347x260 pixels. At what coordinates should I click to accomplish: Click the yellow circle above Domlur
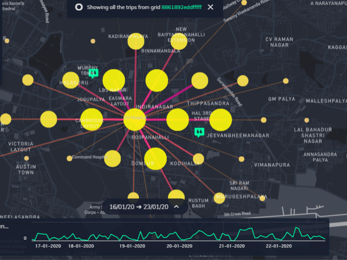point(155,159)
